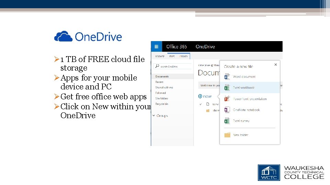This screenshot has width=330, height=185.
Task: Select Excel workbook from the menu
Action: 250,87
